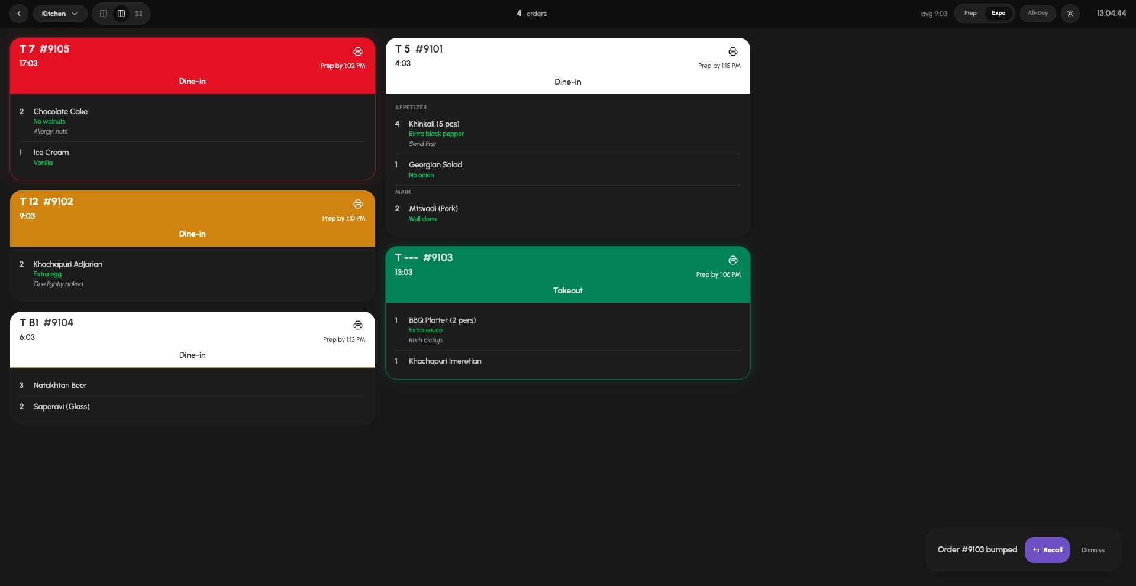Image resolution: width=1136 pixels, height=586 pixels.
Task: Select the T 5 #9101 order header
Action: click(x=568, y=66)
